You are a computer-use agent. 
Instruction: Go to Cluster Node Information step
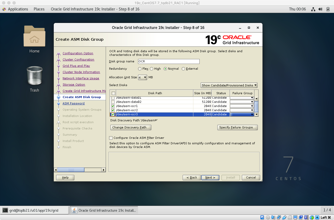point(81,72)
